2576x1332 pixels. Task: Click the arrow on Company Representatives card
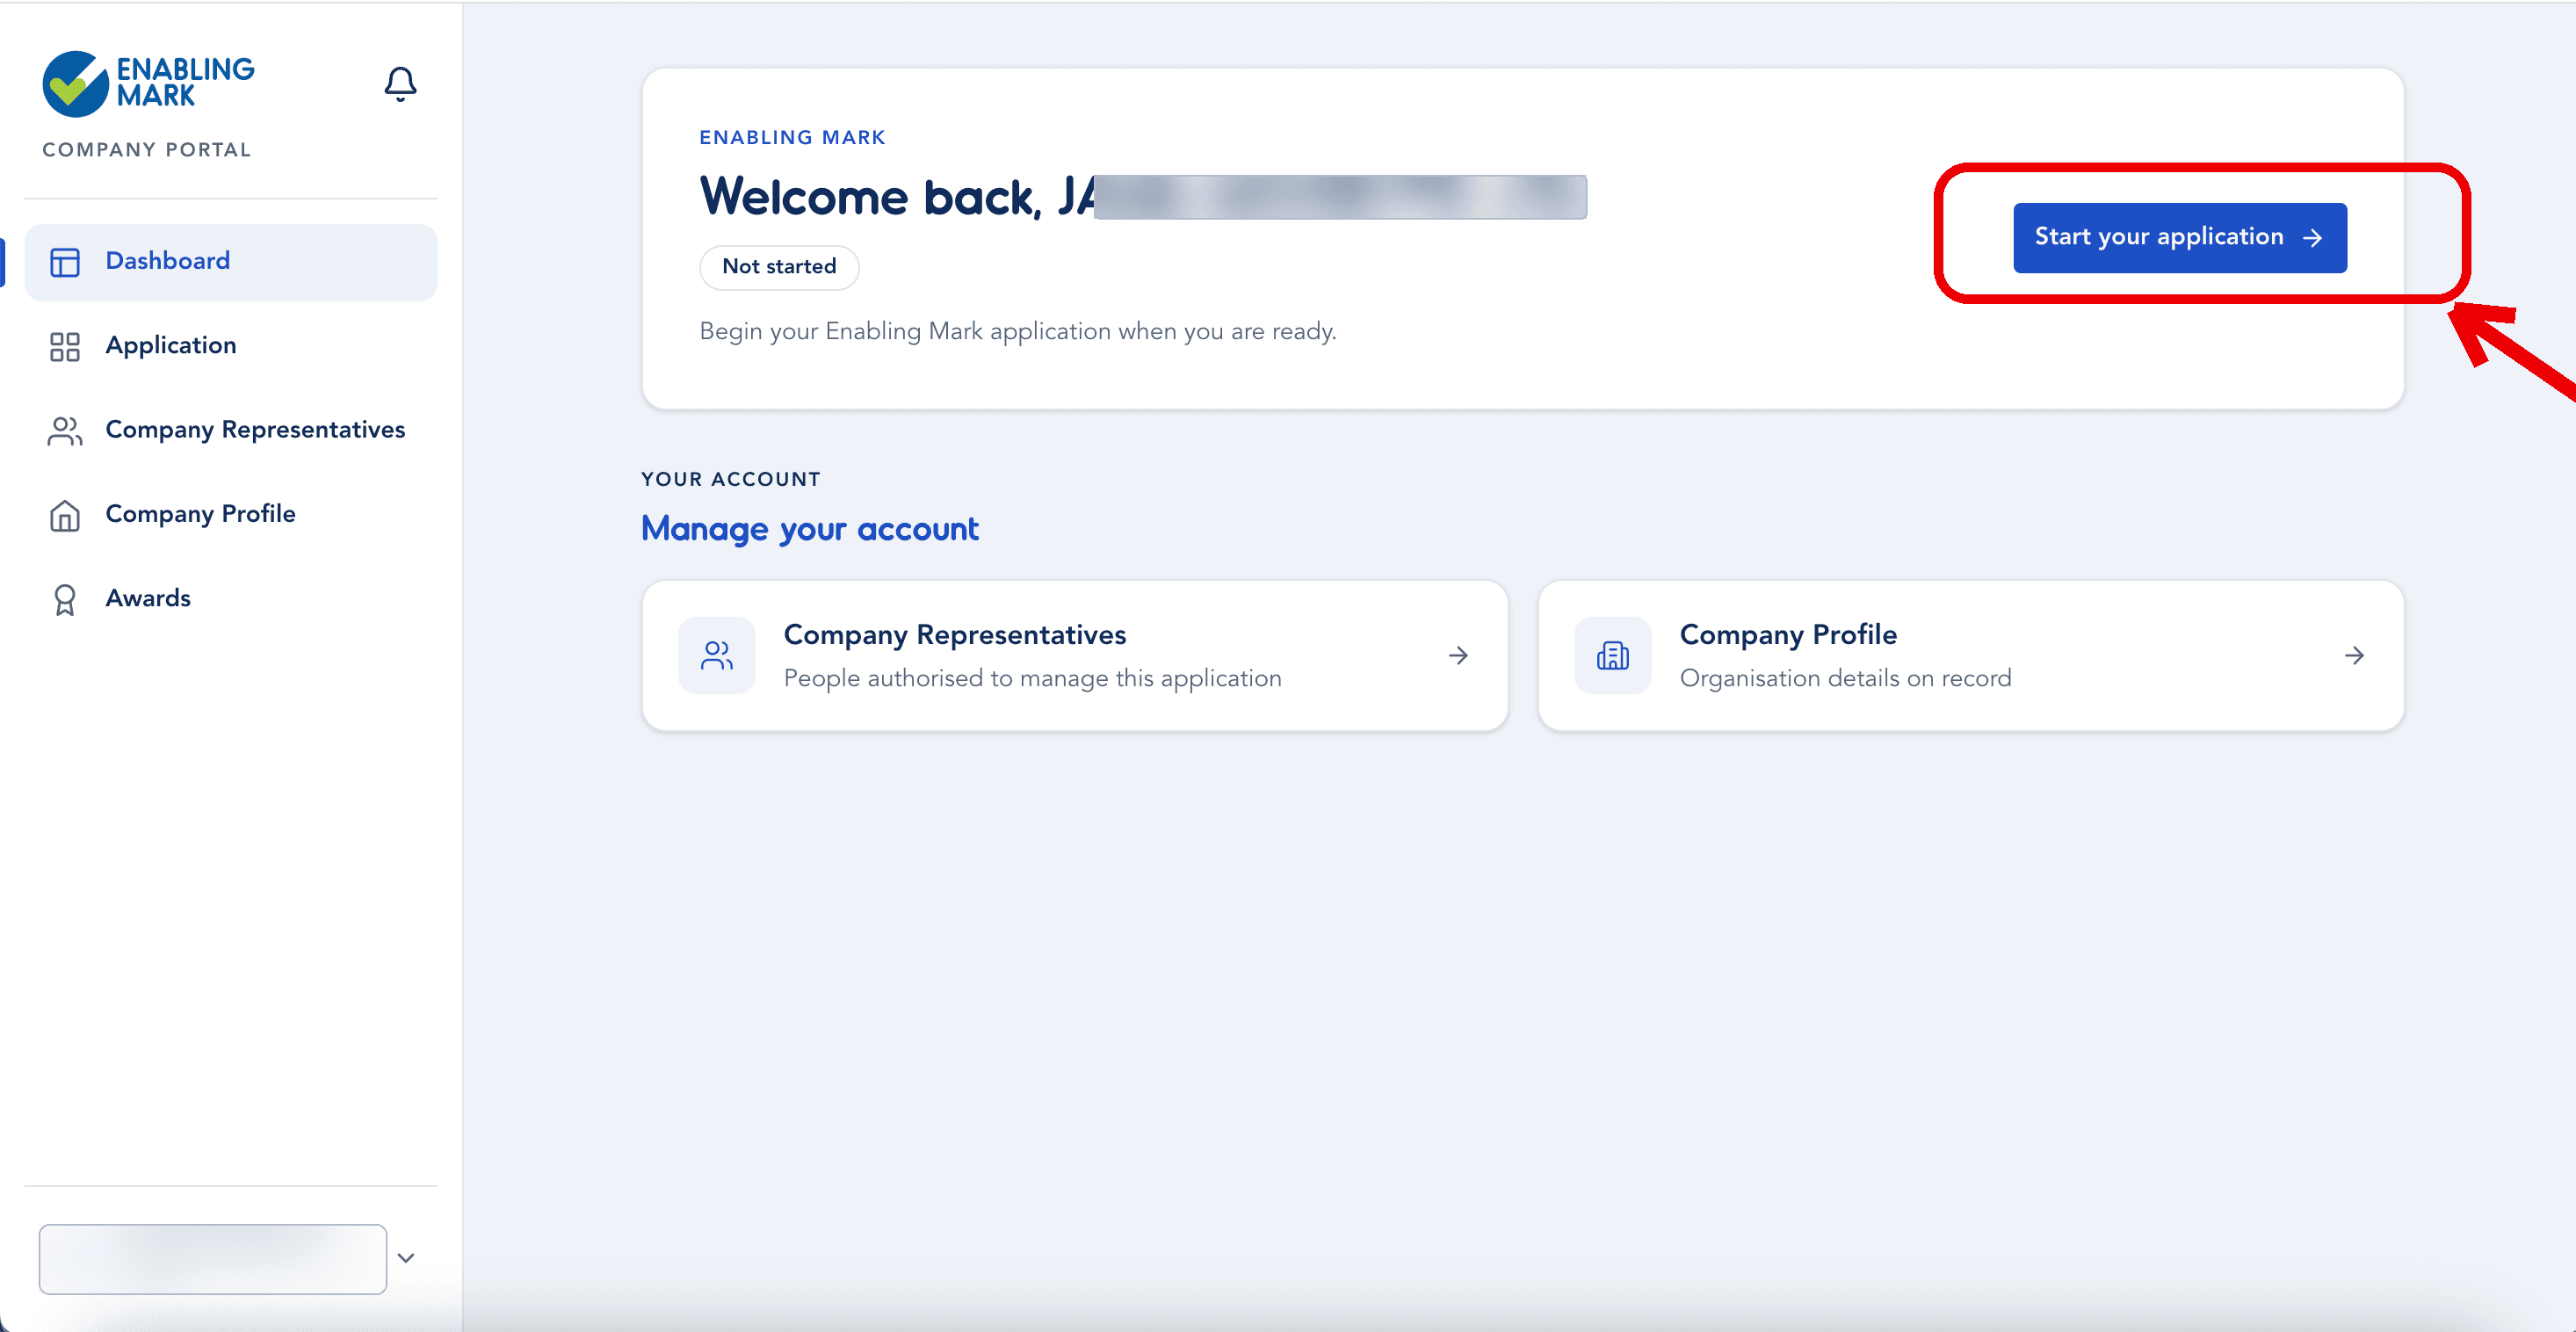(x=1458, y=655)
